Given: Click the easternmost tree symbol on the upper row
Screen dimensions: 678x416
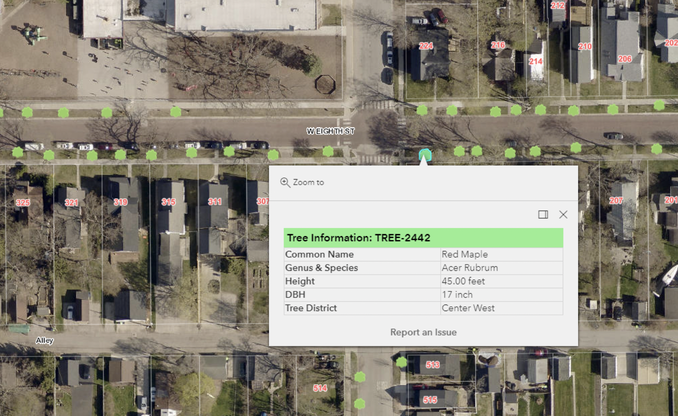Looking at the screenshot, I should [x=659, y=106].
